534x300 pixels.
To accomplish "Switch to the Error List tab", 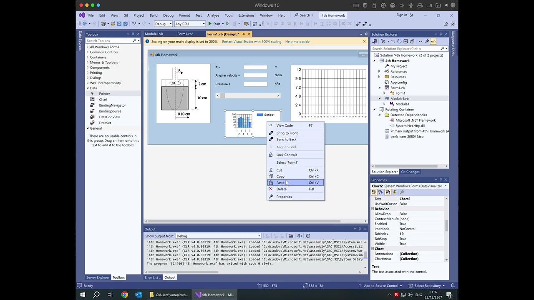I will point(152,277).
